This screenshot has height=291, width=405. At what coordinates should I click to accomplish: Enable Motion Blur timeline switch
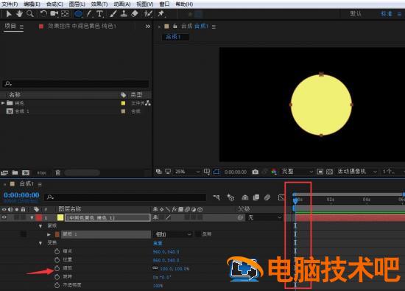tap(267, 197)
